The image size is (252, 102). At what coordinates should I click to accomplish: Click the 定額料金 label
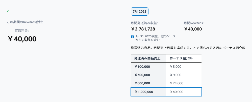click(x=22, y=31)
